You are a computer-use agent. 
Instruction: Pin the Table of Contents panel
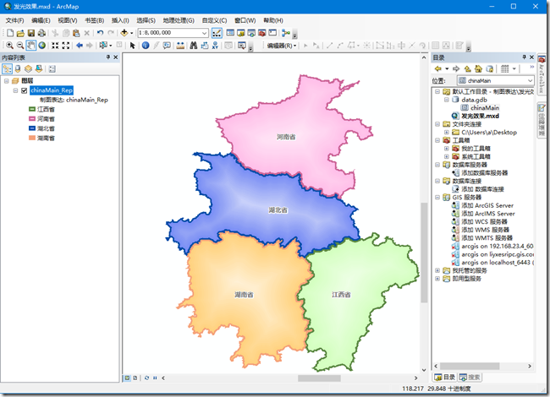coord(108,57)
